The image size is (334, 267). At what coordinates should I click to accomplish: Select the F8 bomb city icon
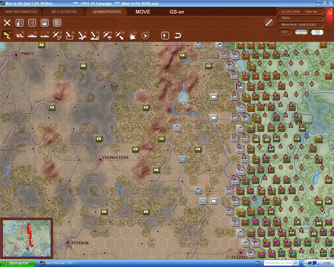coord(95,35)
